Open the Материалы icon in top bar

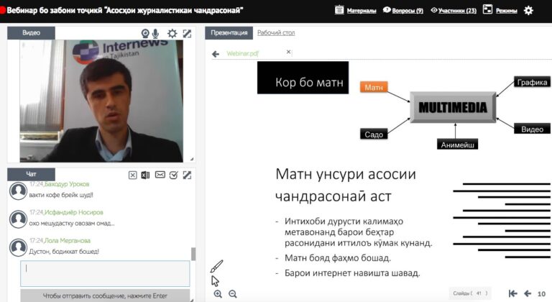click(339, 10)
